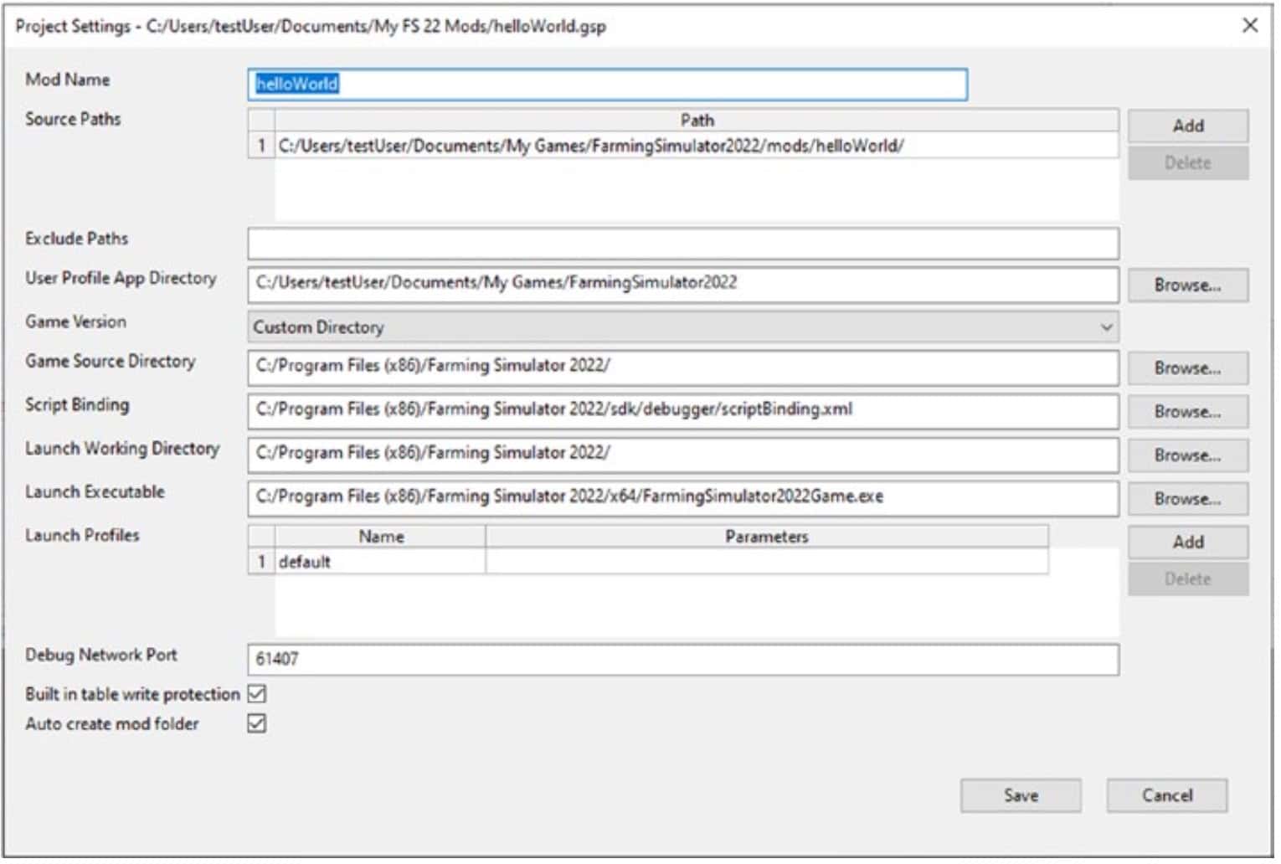Click the Parameters cell of default profile
Image resolution: width=1281 pixels, height=864 pixels.
click(x=766, y=562)
